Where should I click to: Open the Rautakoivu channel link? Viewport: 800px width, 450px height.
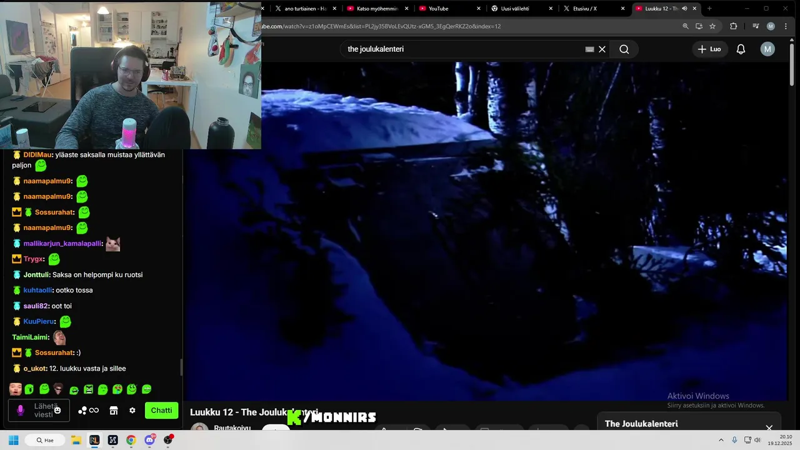(232, 427)
